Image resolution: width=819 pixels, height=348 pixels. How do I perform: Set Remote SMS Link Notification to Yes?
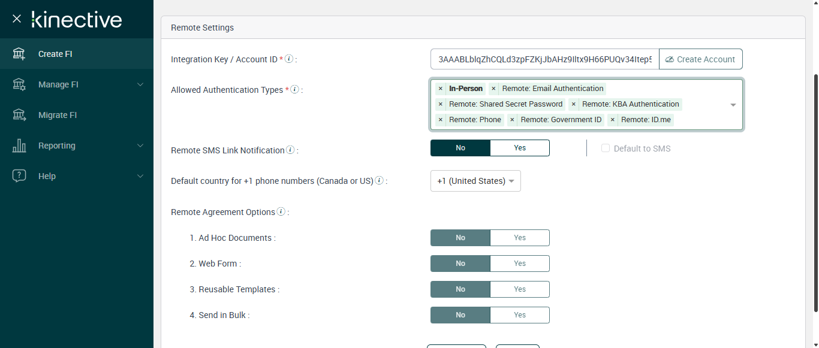coord(519,148)
